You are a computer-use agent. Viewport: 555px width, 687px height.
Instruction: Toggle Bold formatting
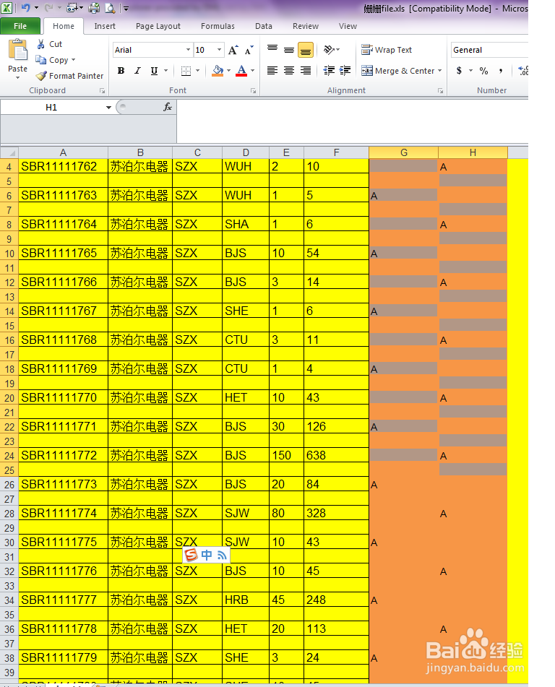coord(121,71)
